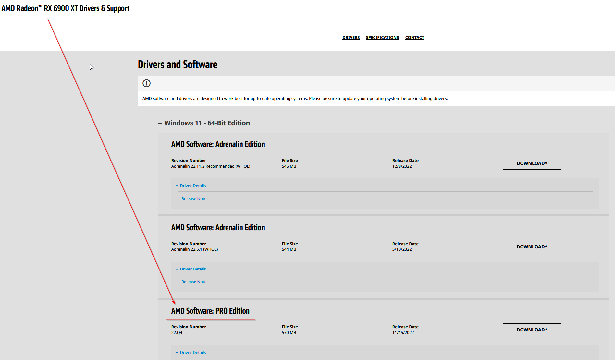Click the exclamation notice icon

coord(147,83)
